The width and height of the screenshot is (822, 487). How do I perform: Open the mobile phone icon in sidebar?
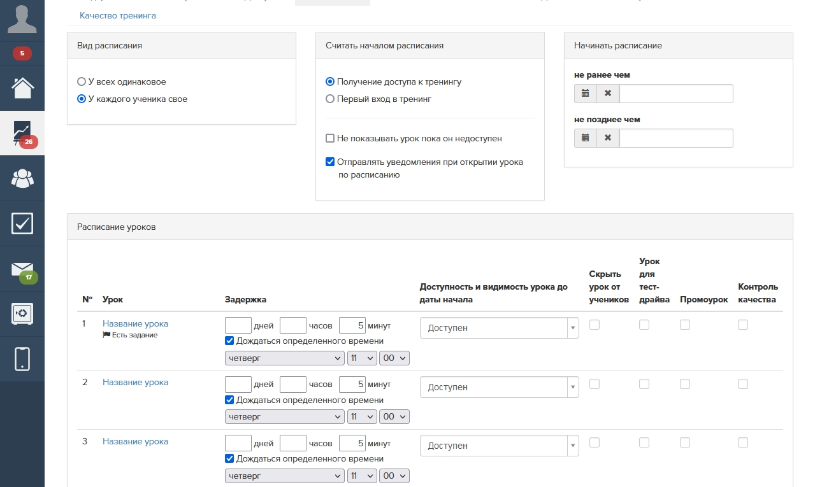22,359
